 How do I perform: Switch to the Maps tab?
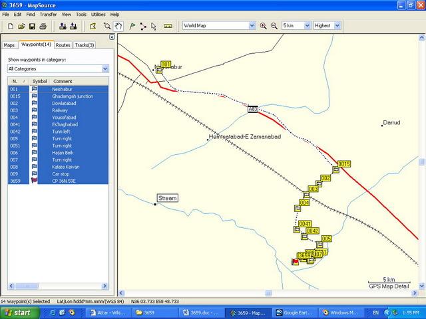click(9, 45)
